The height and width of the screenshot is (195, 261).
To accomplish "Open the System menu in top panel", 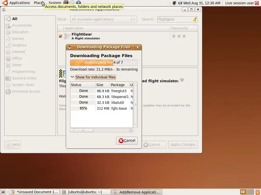I will (55, 3).
